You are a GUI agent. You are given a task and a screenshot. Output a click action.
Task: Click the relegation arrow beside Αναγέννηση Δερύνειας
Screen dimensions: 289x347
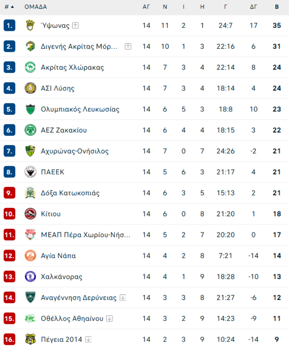[x=123, y=298]
